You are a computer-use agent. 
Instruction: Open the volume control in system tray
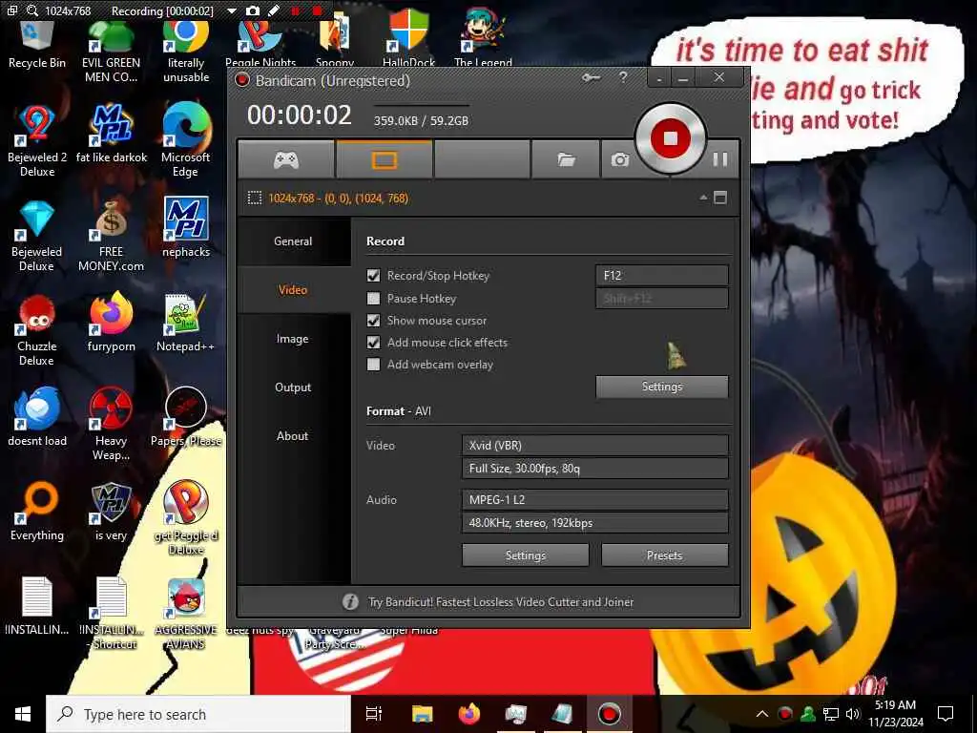click(853, 714)
